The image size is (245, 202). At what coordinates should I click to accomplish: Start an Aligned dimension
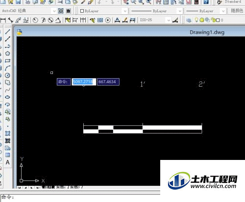tap(11, 20)
